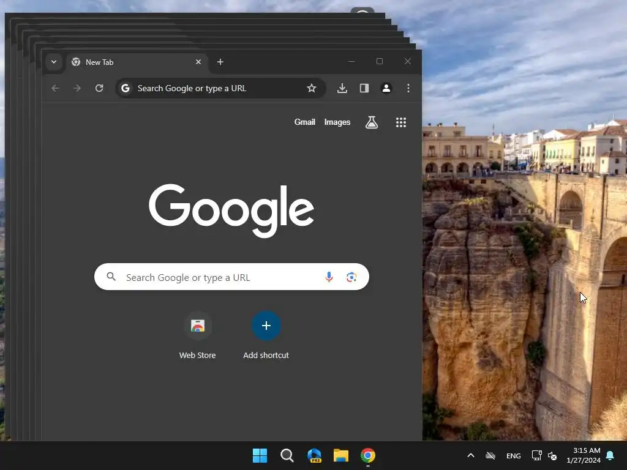Bookmark this tab with star icon

coord(312,88)
